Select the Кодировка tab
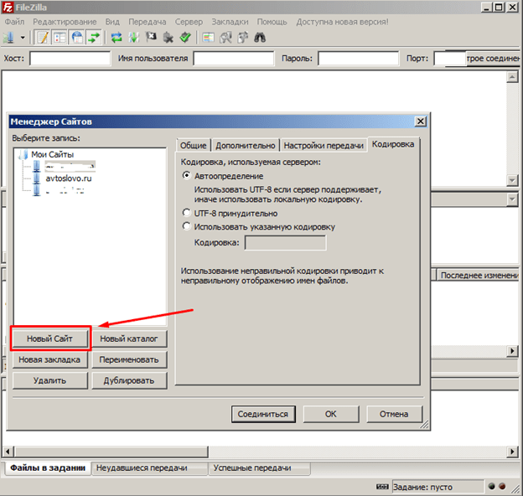The width and height of the screenshot is (523, 496). [x=393, y=144]
